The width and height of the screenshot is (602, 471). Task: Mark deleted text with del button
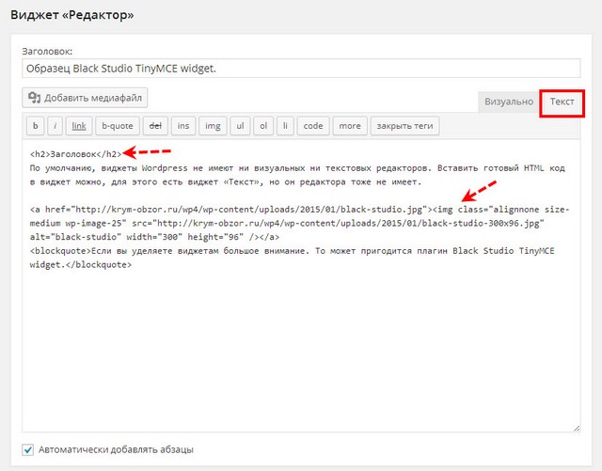pos(155,126)
